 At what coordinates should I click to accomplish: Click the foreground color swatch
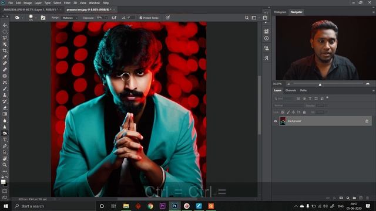(x=4, y=182)
